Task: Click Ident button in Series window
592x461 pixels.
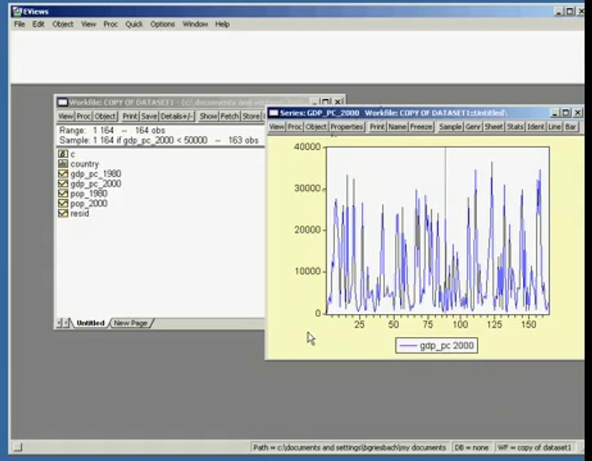Action: [x=536, y=127]
